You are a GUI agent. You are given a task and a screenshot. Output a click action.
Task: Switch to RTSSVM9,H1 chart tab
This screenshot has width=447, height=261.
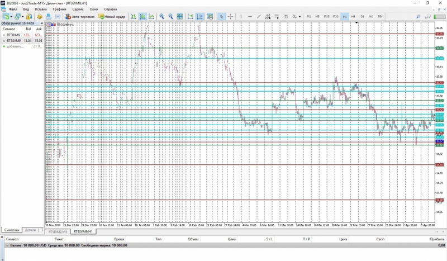[x=83, y=231]
